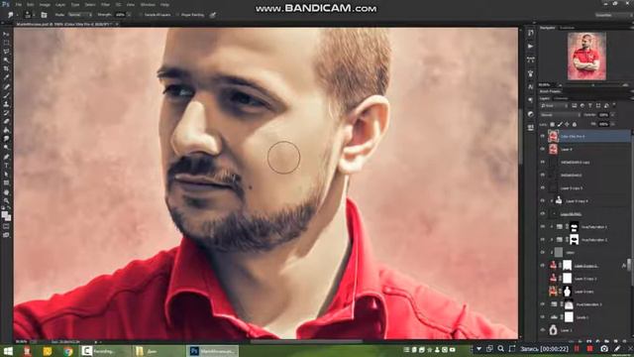Select the Healing Brush tool
Viewport: 634px width, 357px height.
tap(6, 86)
